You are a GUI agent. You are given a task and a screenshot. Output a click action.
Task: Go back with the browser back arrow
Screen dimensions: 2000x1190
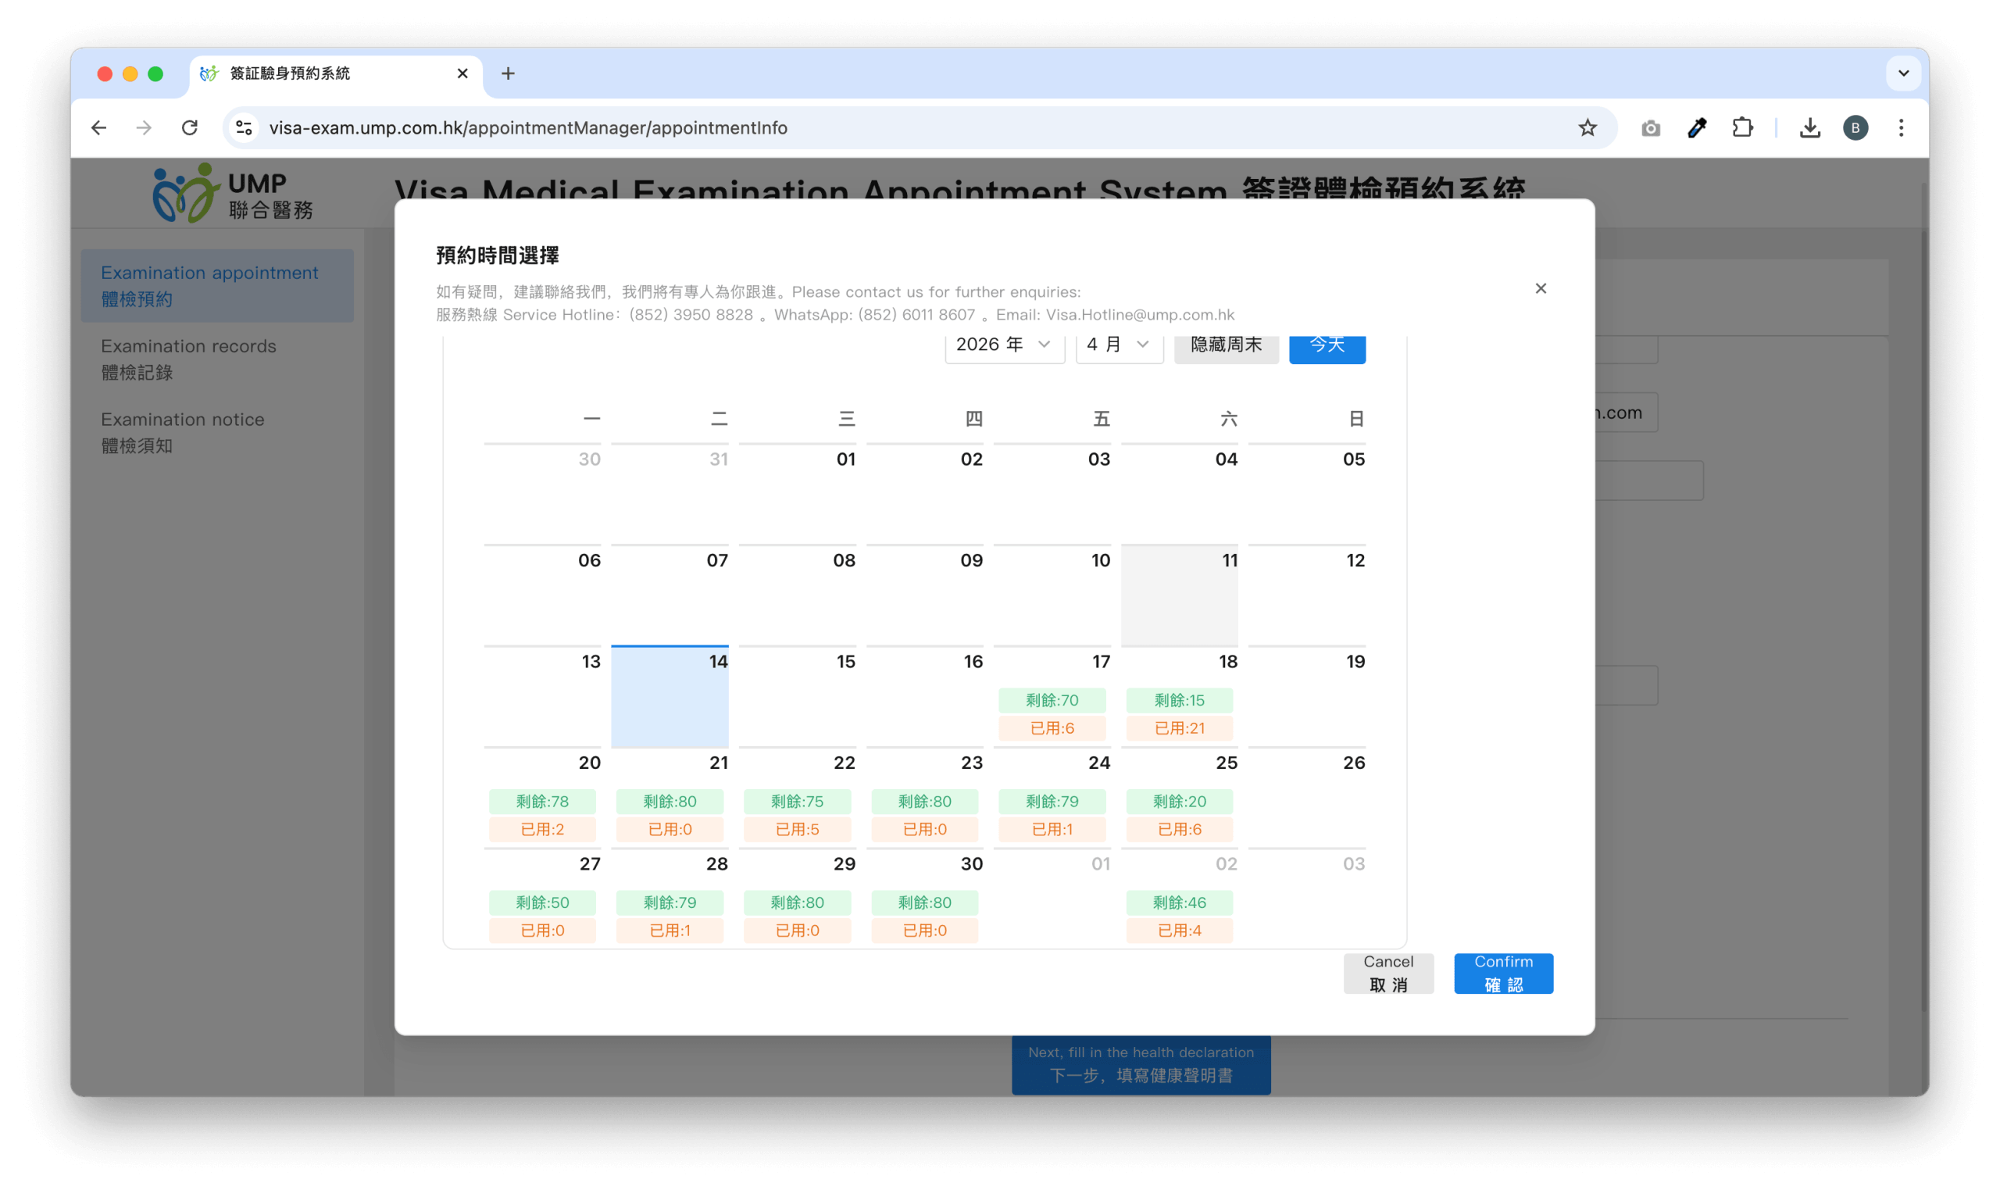(98, 127)
